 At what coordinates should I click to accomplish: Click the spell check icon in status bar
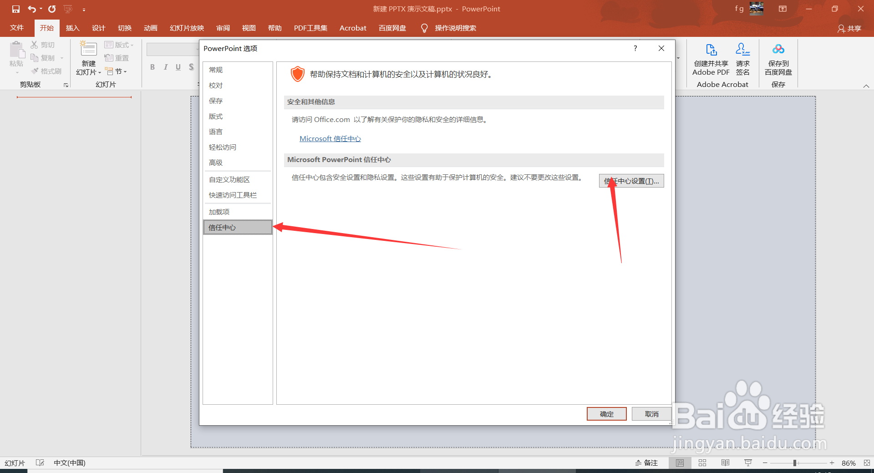(40, 463)
